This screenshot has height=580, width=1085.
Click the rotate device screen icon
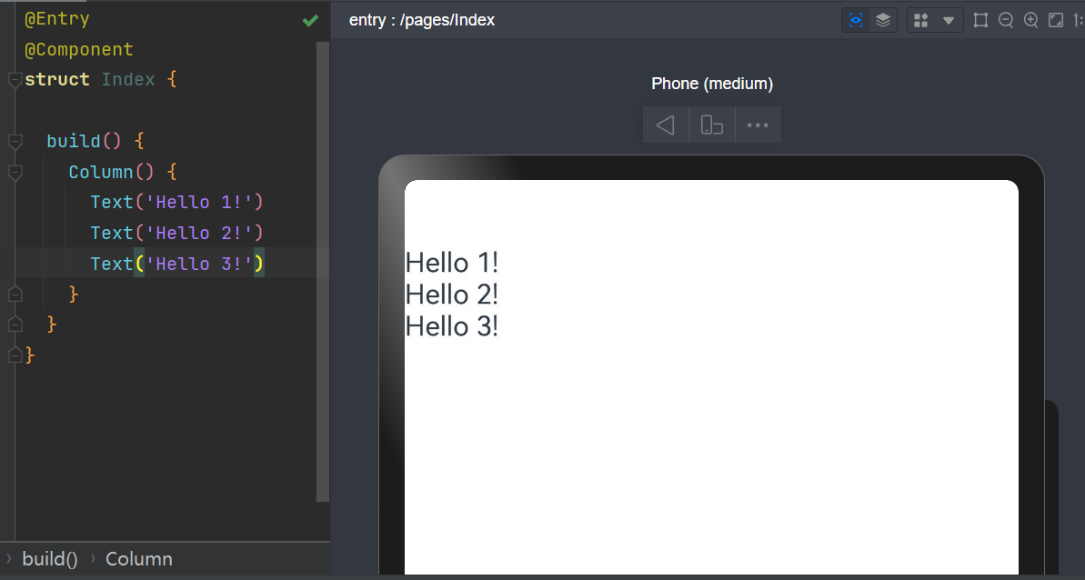[x=712, y=125]
